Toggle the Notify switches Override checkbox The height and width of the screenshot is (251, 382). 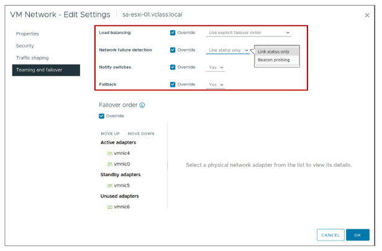(x=173, y=67)
